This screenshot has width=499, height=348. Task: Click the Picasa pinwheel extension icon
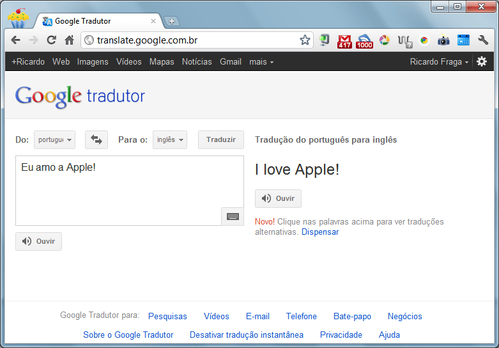click(385, 40)
